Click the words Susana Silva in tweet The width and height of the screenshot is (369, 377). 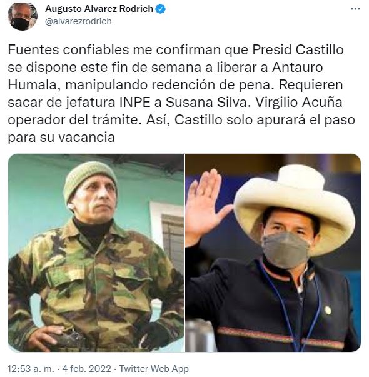click(206, 103)
